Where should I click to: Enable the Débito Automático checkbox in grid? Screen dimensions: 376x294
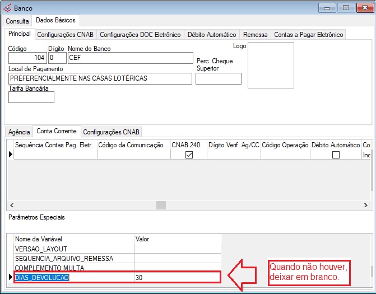click(336, 155)
